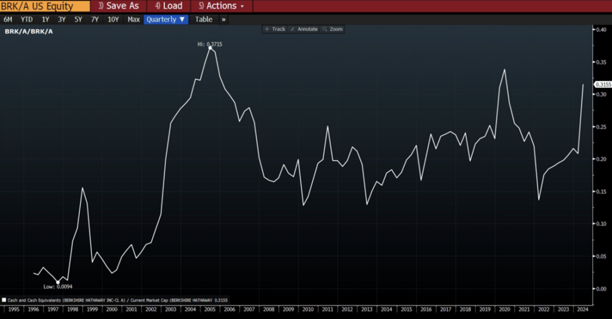Show the Max time range
The width and height of the screenshot is (612, 319).
coord(133,19)
